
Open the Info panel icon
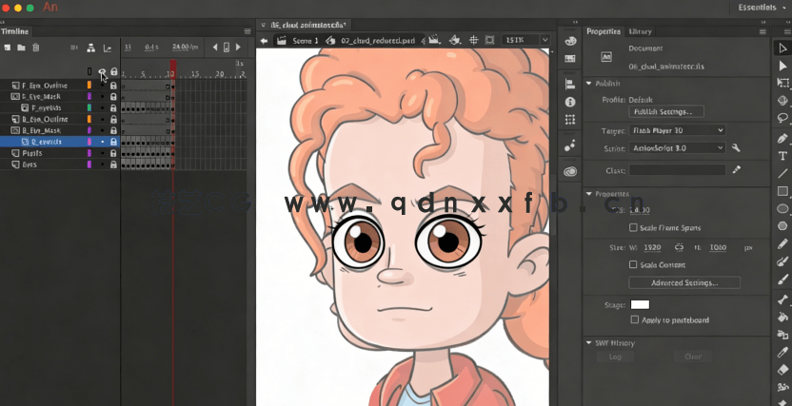point(570,103)
